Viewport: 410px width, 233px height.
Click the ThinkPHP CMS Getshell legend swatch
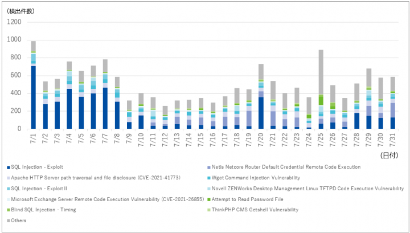point(209,210)
